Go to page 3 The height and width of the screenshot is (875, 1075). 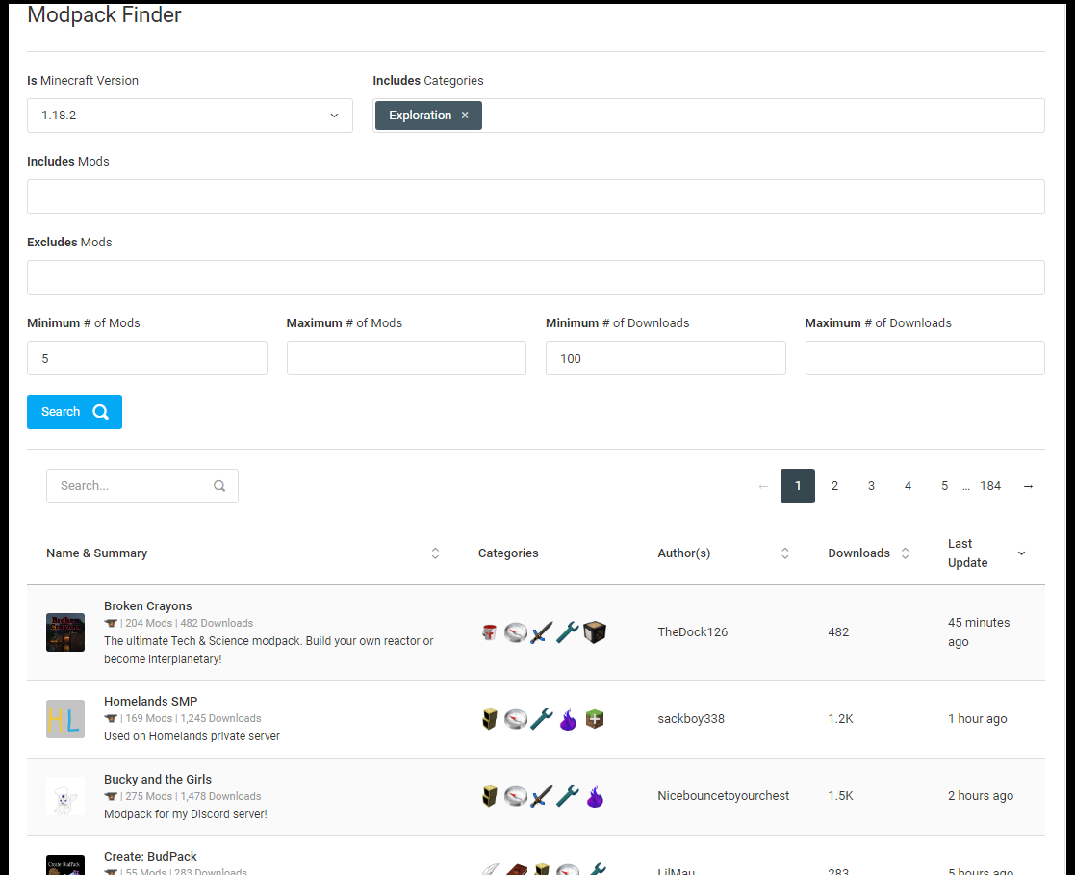coord(871,486)
